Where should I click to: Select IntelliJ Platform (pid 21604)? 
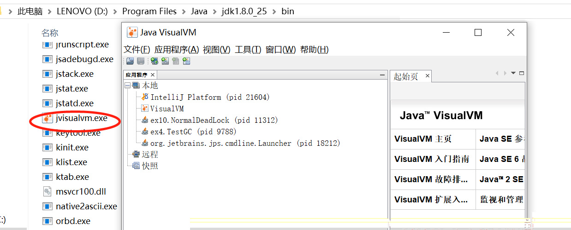(210, 97)
